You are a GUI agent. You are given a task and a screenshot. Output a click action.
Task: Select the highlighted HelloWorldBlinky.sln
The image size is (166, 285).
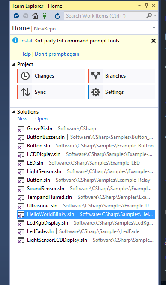86,214
